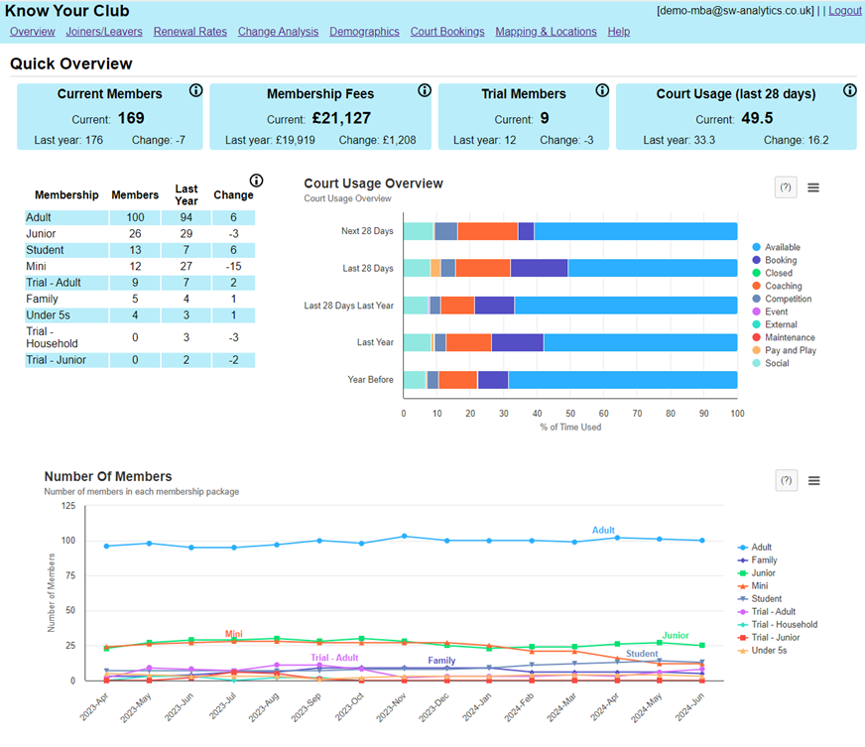
Task: Toggle Maintenance series in court usage legend
Action: click(x=784, y=337)
